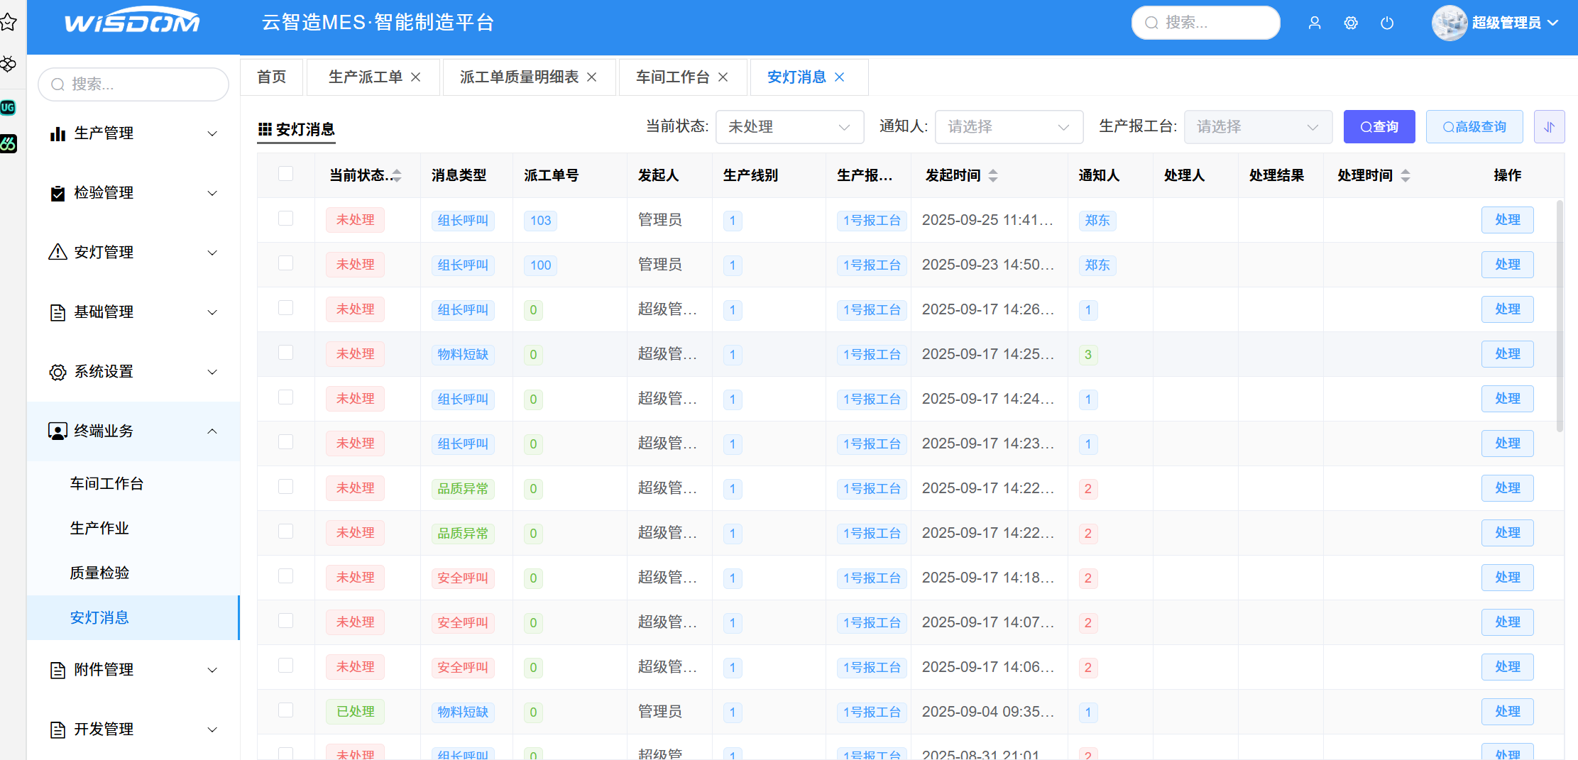The height and width of the screenshot is (760, 1578).
Task: Click the UG extension icon on left strip
Action: tap(8, 107)
